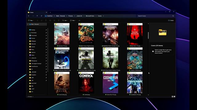Viewport: 197px width, 110px height.
Task: Open the View dropdown
Action: [x=73, y=20]
